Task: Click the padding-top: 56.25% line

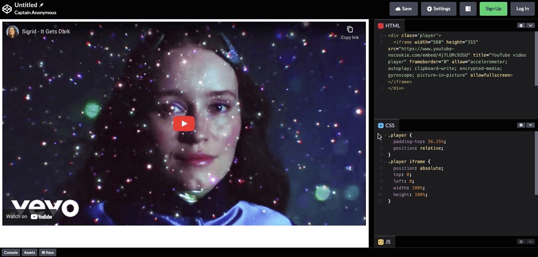Action: [x=420, y=142]
